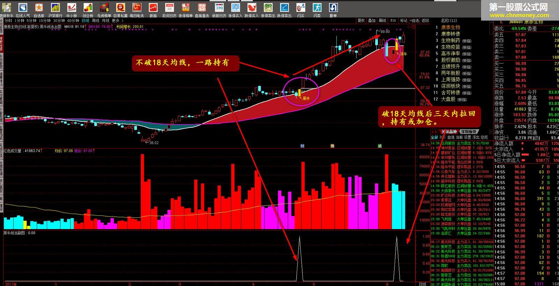Open dropdown arrow beside 深圳板块 tab
Screen dimensions: 559x286
coord(491,132)
